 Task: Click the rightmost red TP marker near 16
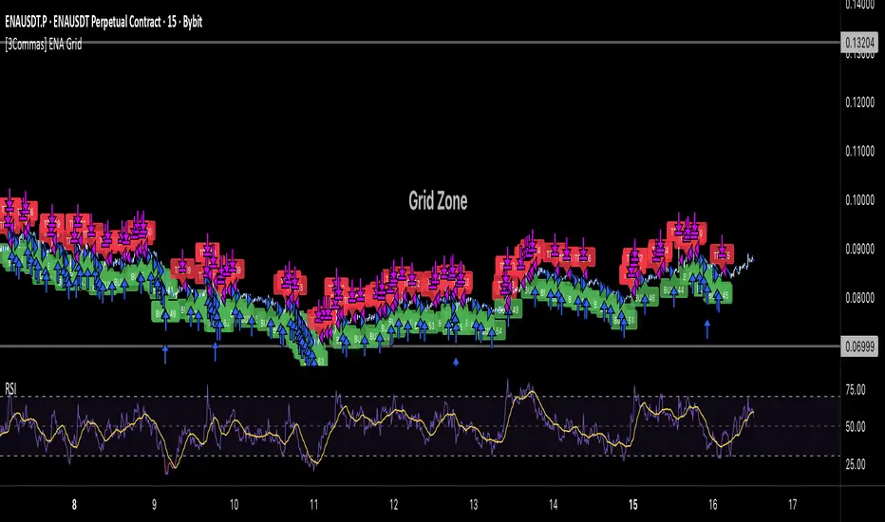722,255
